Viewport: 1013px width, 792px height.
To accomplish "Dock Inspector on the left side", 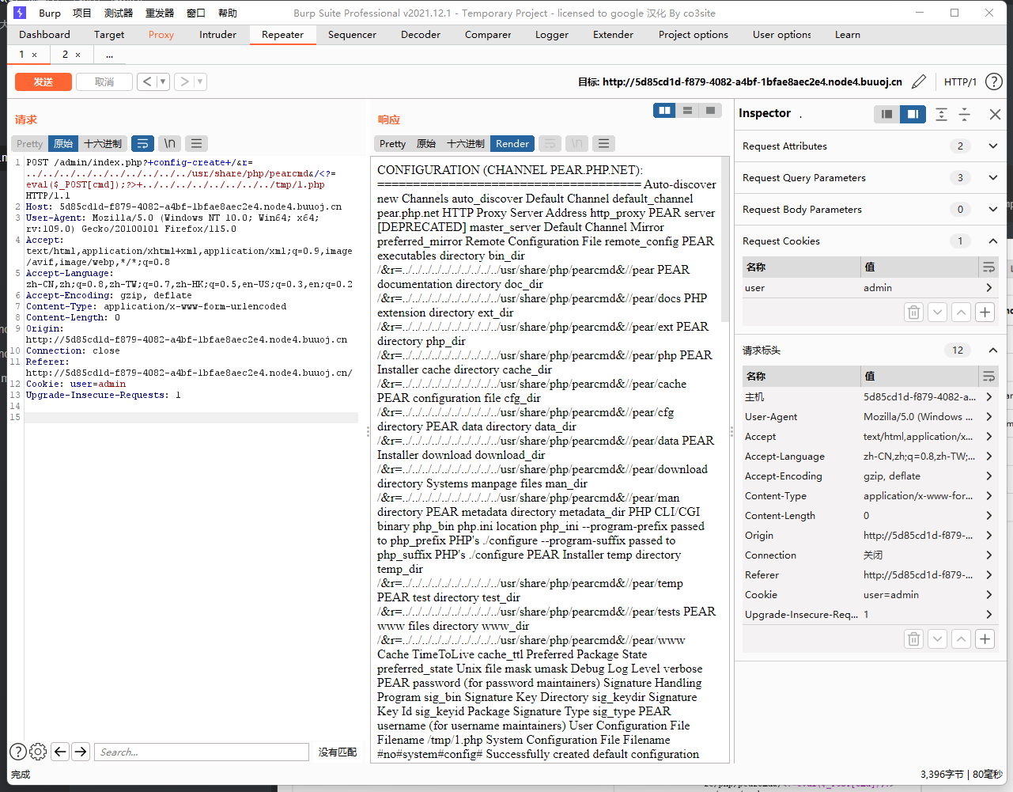I will (x=886, y=114).
